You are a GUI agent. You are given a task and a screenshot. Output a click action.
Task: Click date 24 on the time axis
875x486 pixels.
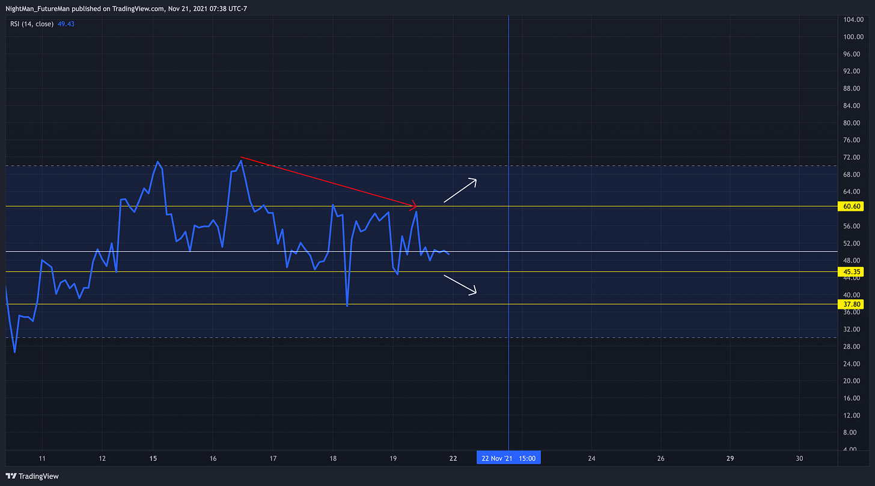[591, 458]
